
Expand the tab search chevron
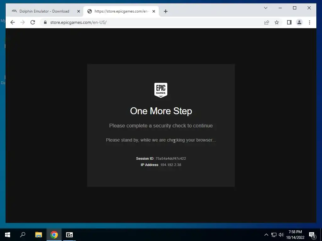(x=265, y=8)
